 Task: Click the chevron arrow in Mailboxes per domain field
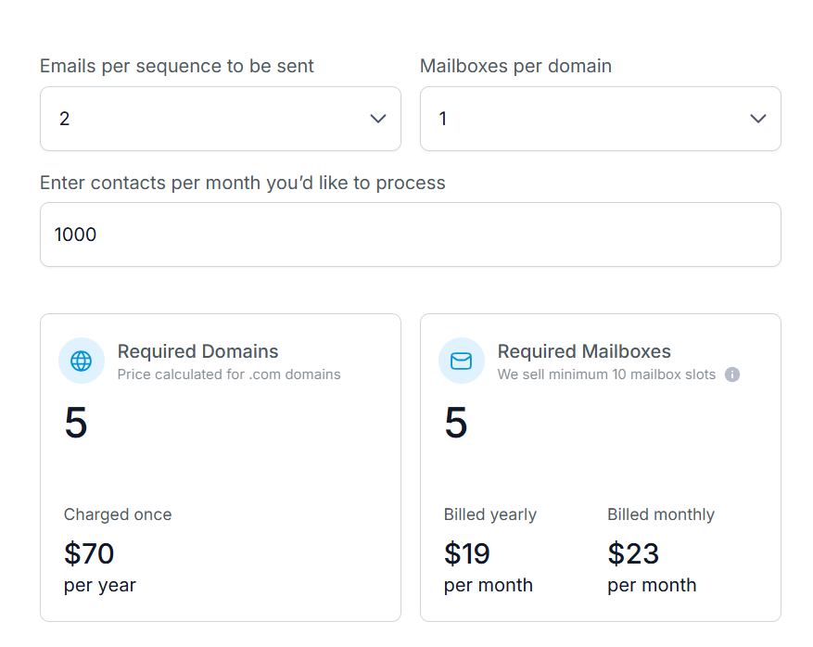pyautogui.click(x=758, y=119)
